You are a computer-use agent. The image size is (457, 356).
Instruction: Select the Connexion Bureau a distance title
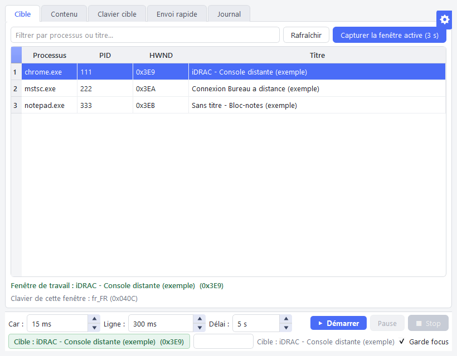(317, 88)
